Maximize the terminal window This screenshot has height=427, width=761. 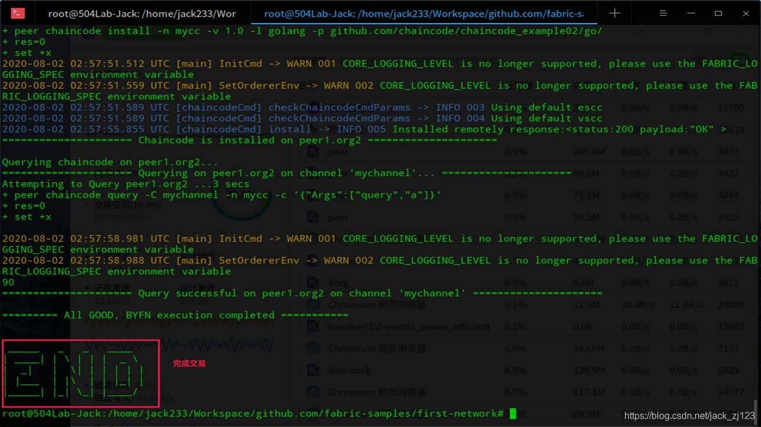click(718, 13)
